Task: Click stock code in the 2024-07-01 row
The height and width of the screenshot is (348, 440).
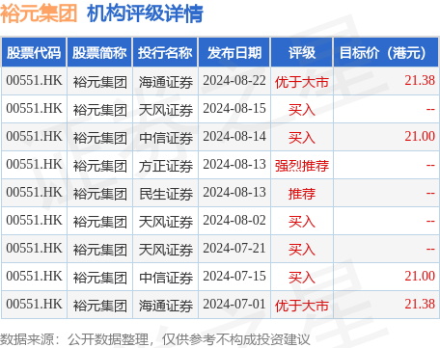Action: 34,304
